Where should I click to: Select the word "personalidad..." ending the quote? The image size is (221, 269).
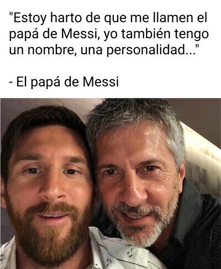click(151, 50)
